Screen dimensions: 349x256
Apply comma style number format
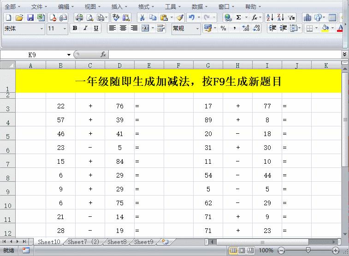(235, 28)
